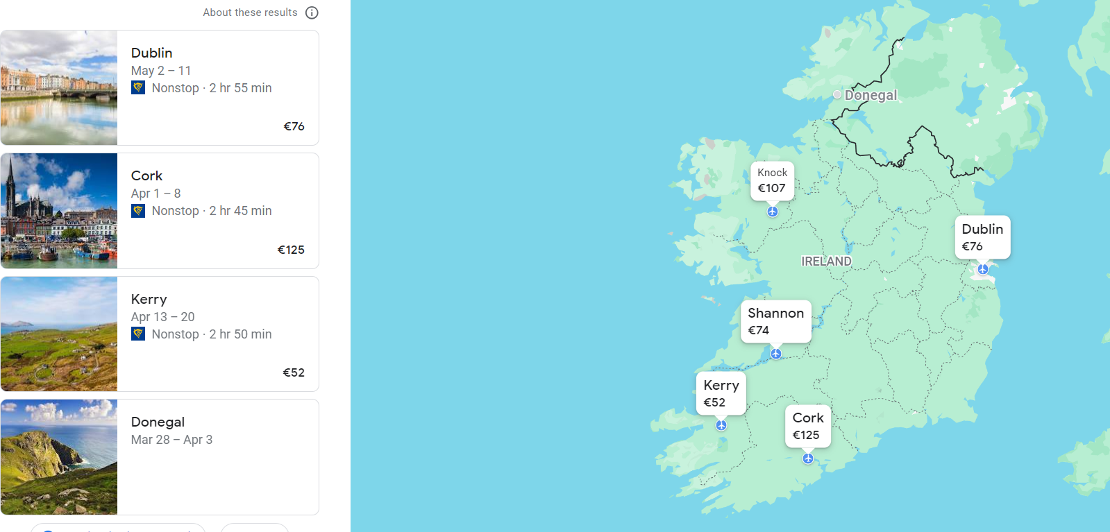
Task: Click the Donegal dot marker on the map
Action: [x=837, y=94]
